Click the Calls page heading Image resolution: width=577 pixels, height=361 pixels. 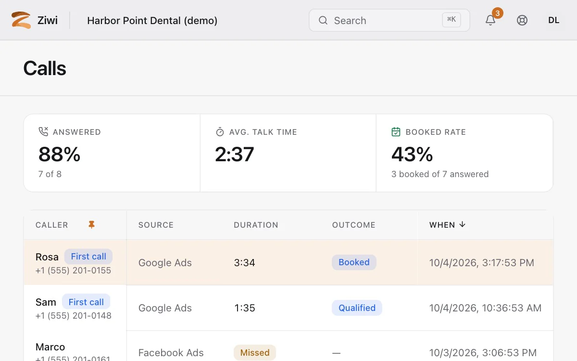click(45, 68)
